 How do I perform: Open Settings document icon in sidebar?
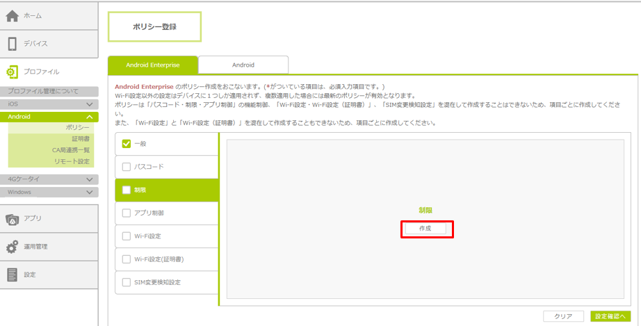click(x=12, y=275)
